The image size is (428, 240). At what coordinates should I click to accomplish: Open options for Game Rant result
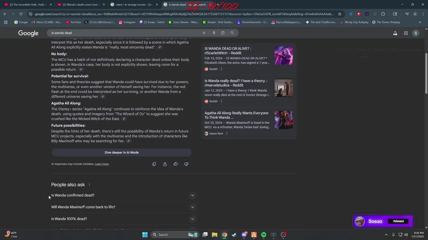[x=227, y=134]
